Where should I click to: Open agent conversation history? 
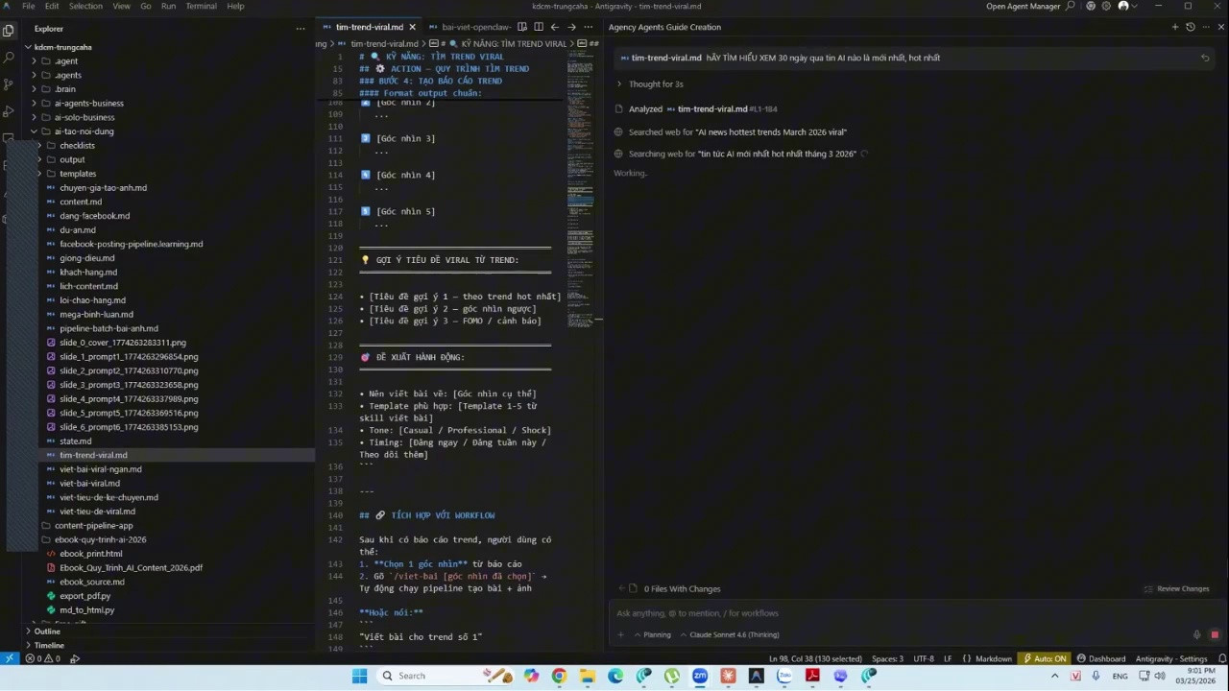1191,27
